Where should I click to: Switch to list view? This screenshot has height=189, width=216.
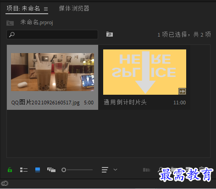tap(24, 170)
